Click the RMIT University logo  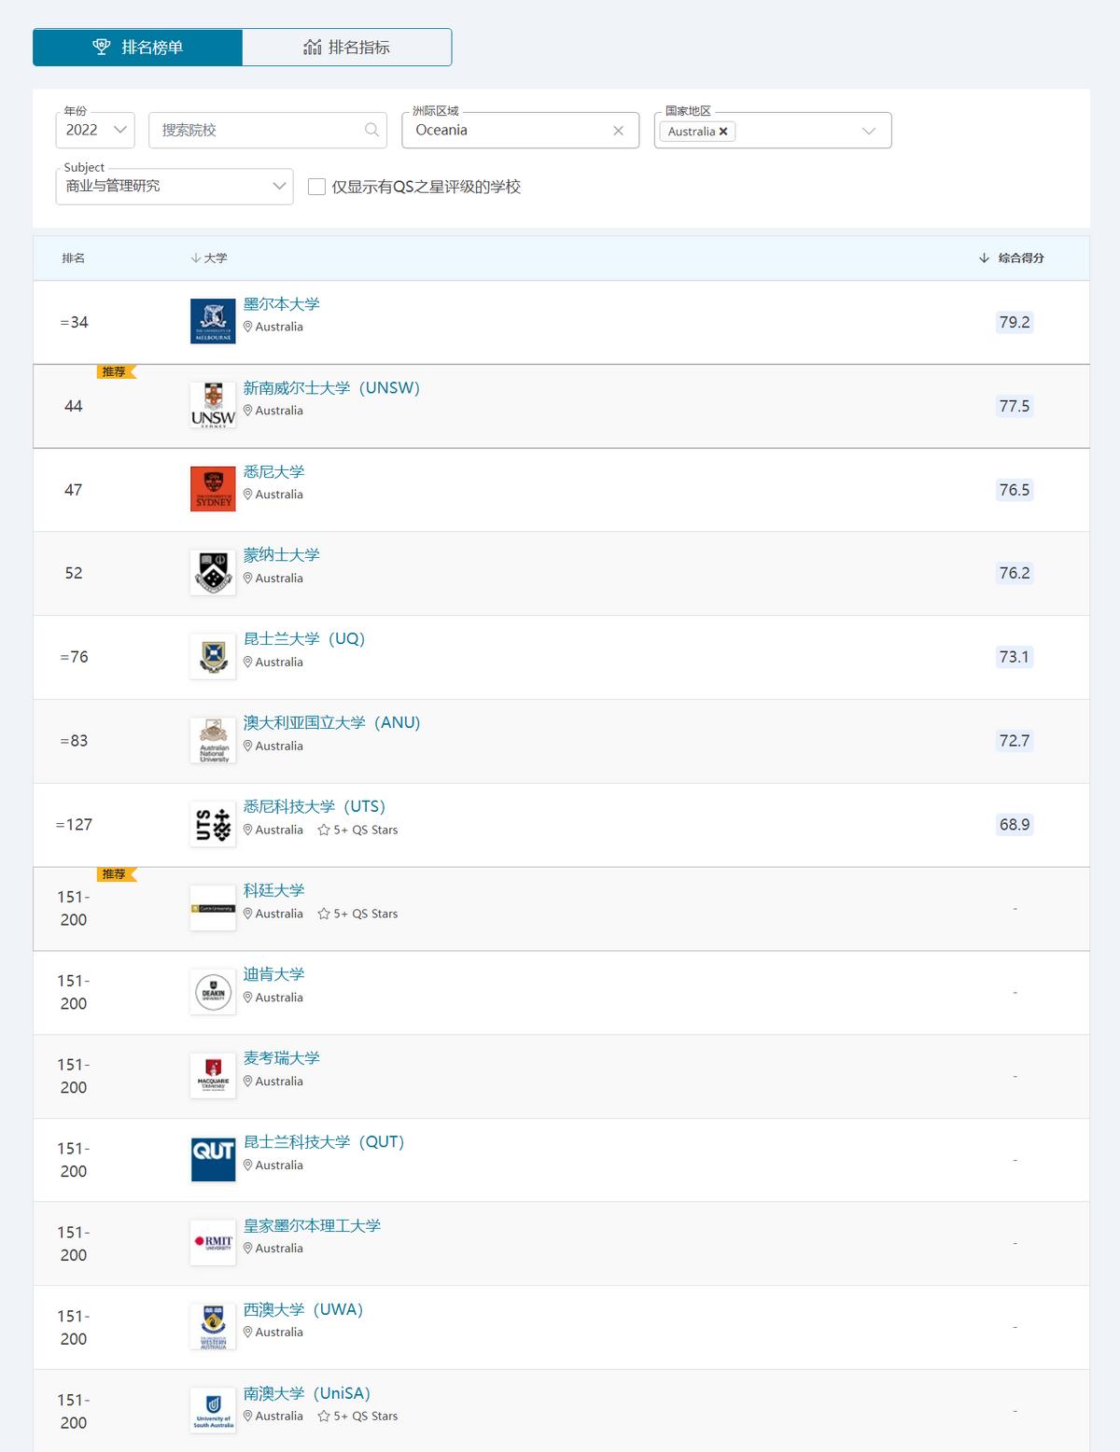click(213, 1242)
